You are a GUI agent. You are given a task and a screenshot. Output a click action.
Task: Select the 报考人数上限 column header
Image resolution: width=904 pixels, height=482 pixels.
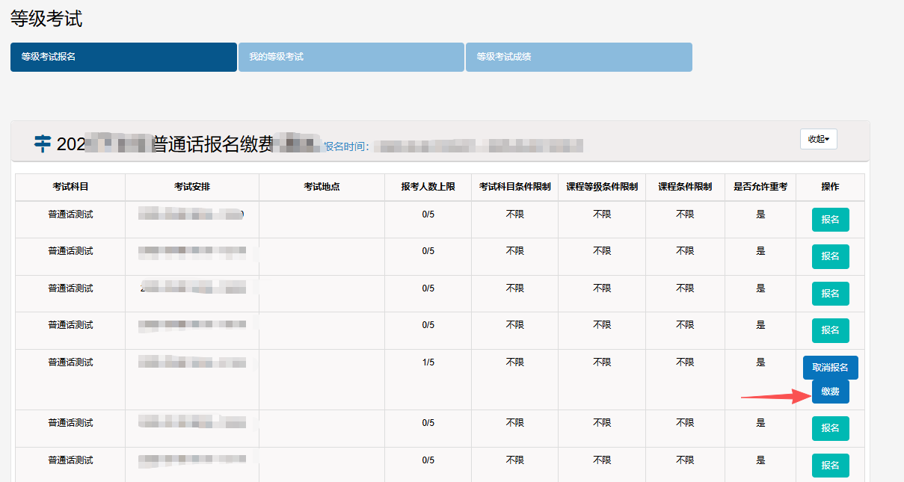click(428, 187)
